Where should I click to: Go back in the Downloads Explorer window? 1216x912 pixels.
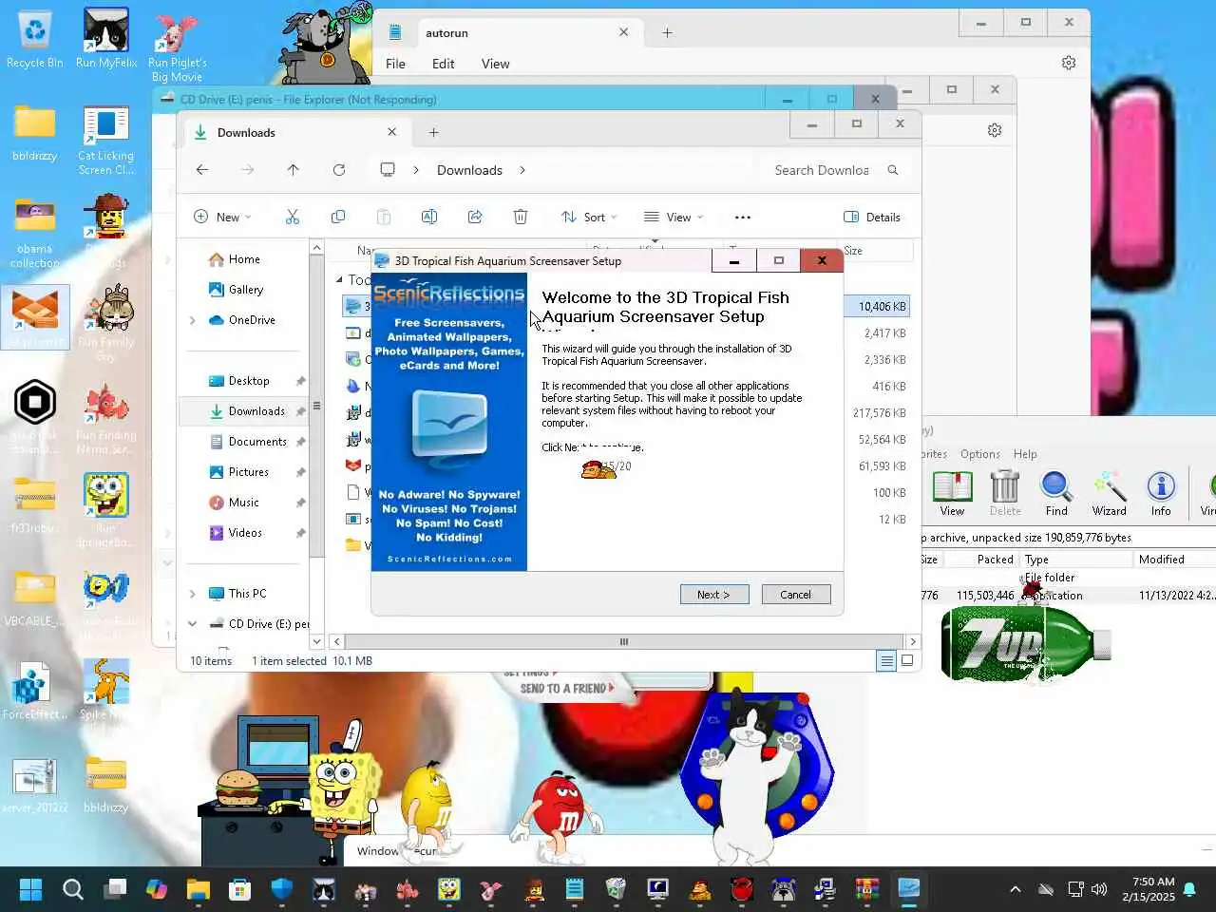[x=202, y=170]
